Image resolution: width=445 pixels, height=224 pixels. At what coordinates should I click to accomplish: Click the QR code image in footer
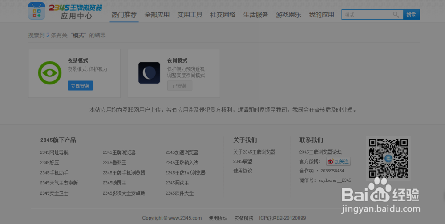[388, 158]
